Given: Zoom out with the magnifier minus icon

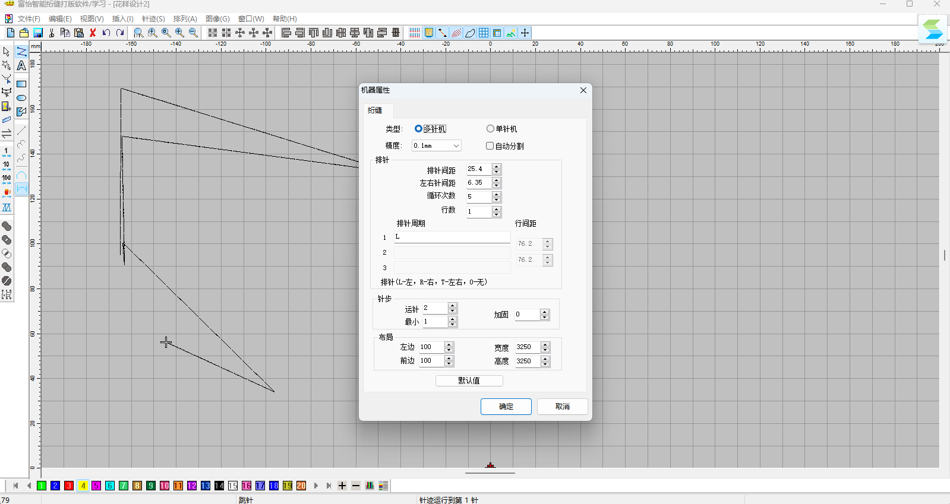Looking at the screenshot, I should [x=193, y=33].
